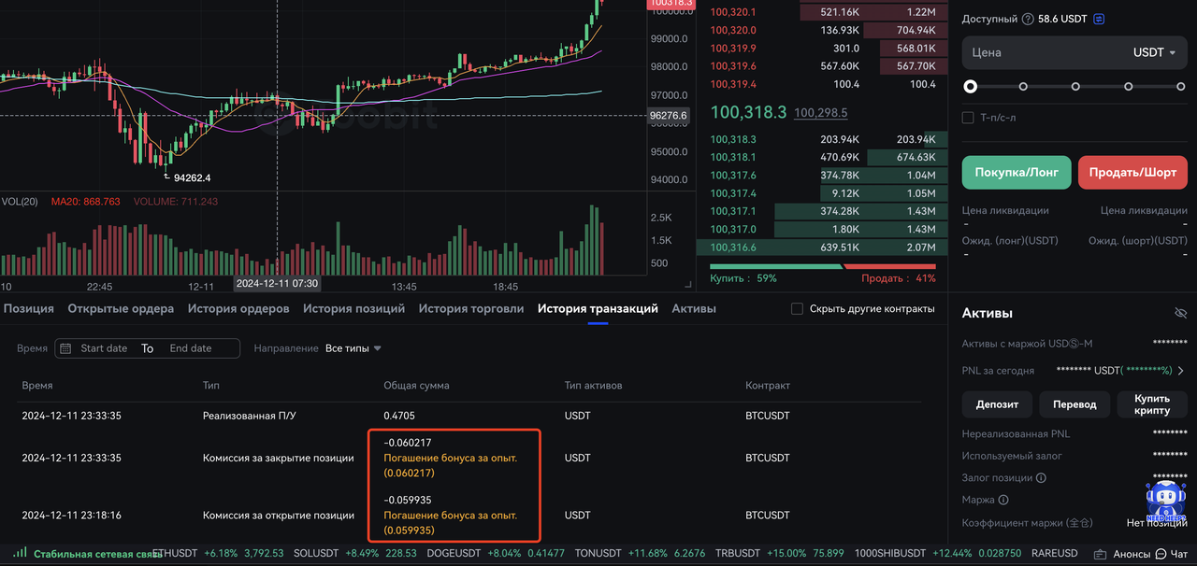Viewport: 1197px width, 566px height.
Task: Click the last price 100,318.3 in order book
Action: (x=748, y=112)
